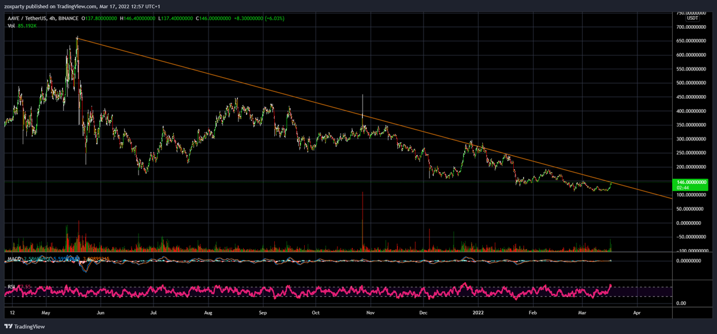Click the Nov label on time axis

[x=370, y=312]
